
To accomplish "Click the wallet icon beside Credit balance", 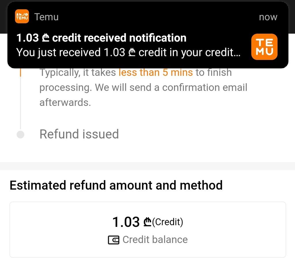I will 114,240.
